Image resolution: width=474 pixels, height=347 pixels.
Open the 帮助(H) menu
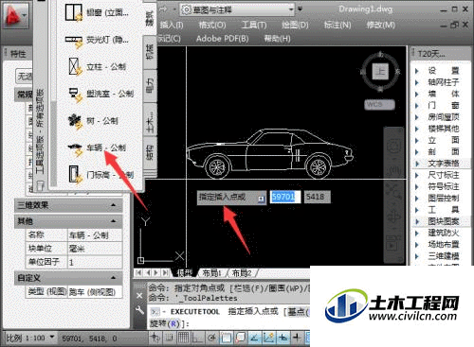277,39
